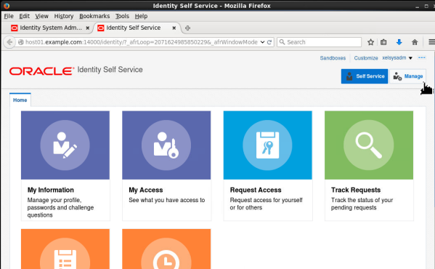Click the URL address bar
Image resolution: width=435 pixels, height=269 pixels.
pyautogui.click(x=141, y=42)
